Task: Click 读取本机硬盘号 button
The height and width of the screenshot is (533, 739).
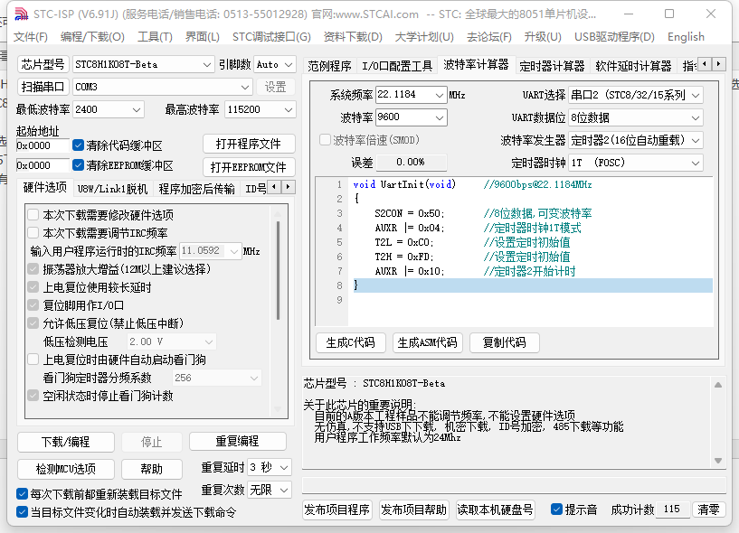Action: pyautogui.click(x=495, y=510)
